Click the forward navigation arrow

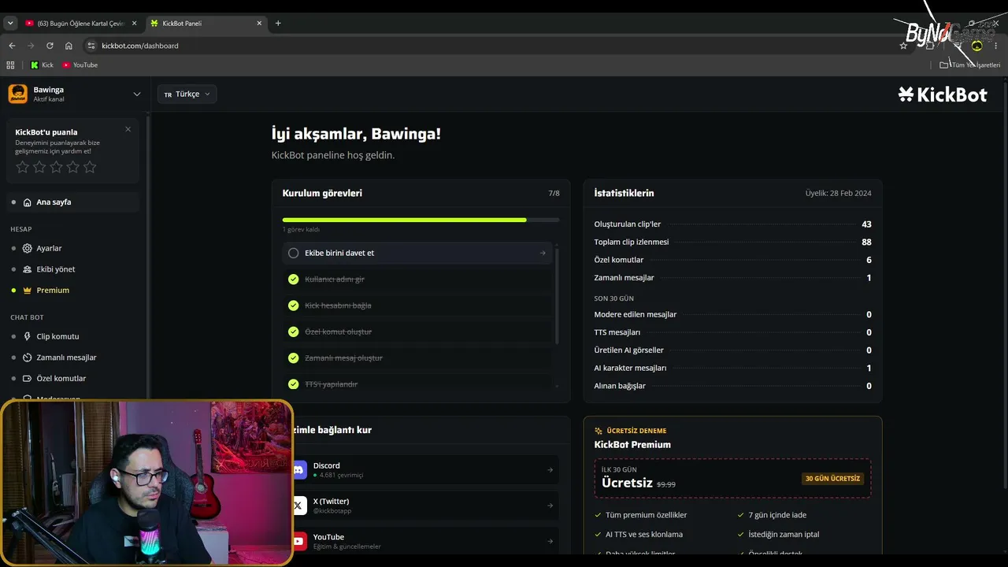[x=31, y=46]
